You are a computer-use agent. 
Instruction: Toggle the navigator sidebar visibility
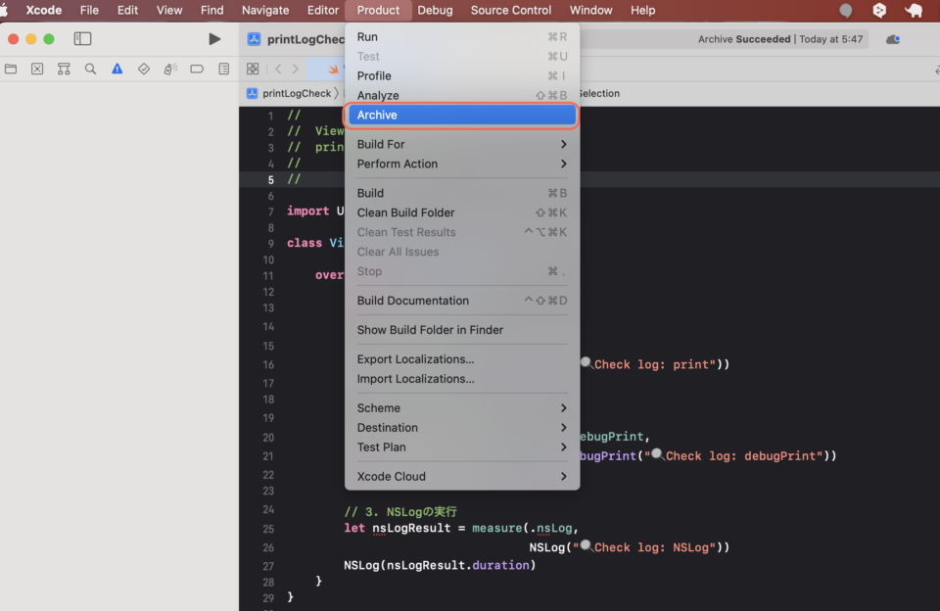click(82, 38)
